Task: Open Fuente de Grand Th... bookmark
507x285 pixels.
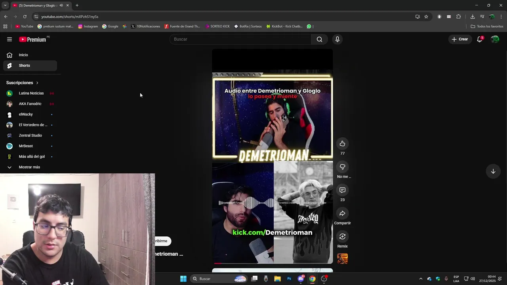Action: coord(182,27)
